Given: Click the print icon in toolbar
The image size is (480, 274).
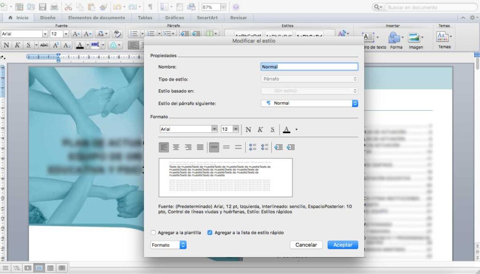Looking at the screenshot, I should 54,7.
